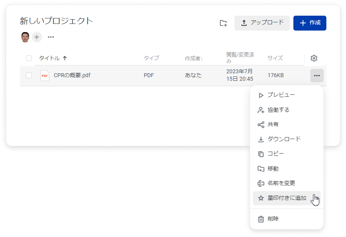
Task: Select 共有 share menu entry
Action: (287, 125)
